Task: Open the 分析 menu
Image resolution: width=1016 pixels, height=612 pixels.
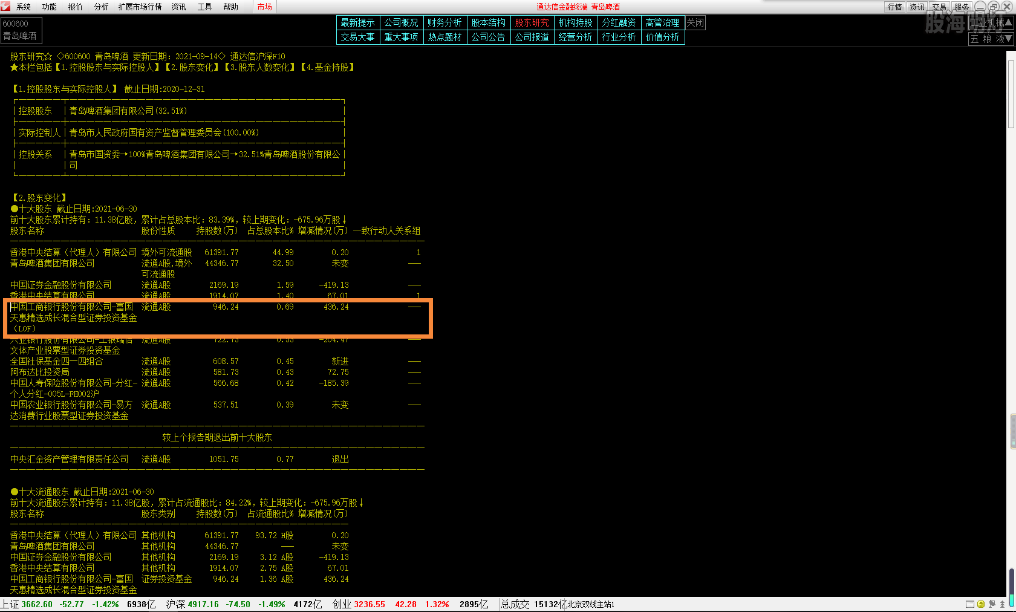Action: [102, 7]
